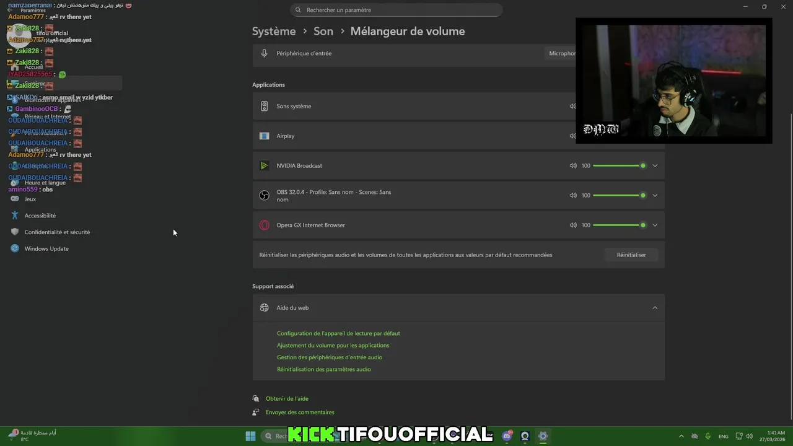
Task: Open Ajustement du volume pour les applications
Action: (333, 345)
